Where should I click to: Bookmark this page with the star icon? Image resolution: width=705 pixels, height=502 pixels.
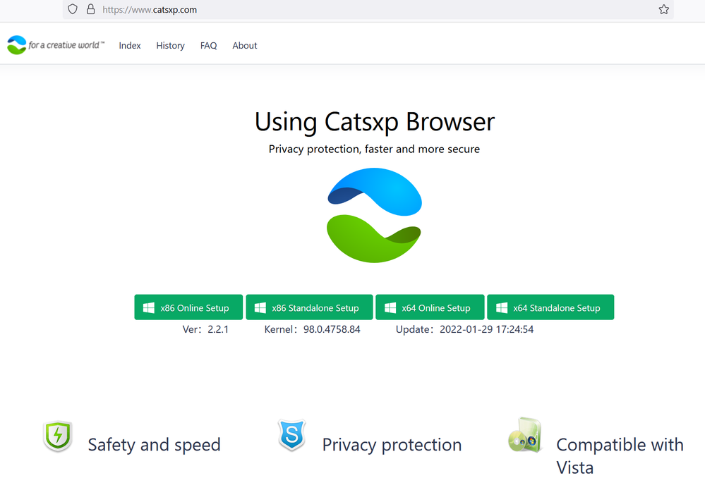[x=663, y=10]
